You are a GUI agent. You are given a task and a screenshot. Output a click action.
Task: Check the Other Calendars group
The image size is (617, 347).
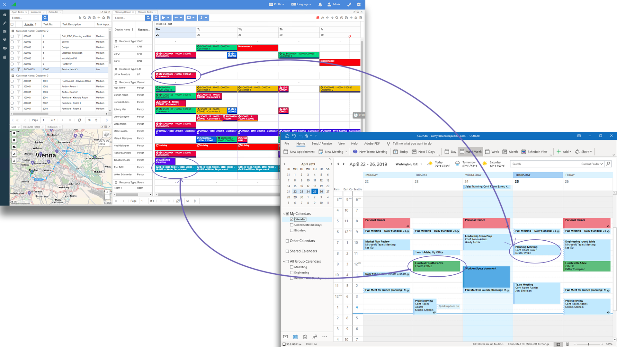point(287,241)
